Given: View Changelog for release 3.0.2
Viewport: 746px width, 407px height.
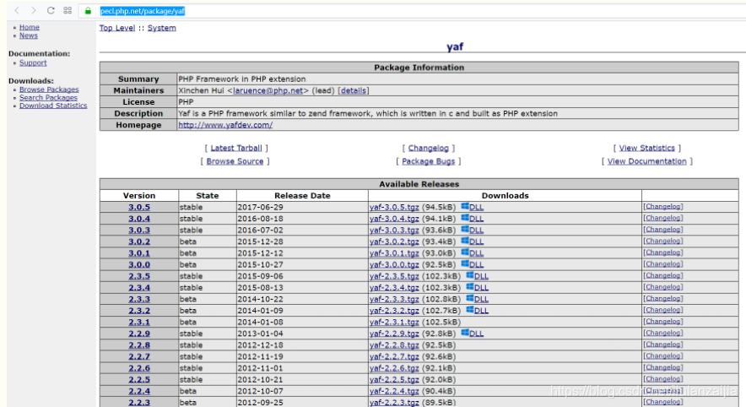Looking at the screenshot, I should [663, 241].
